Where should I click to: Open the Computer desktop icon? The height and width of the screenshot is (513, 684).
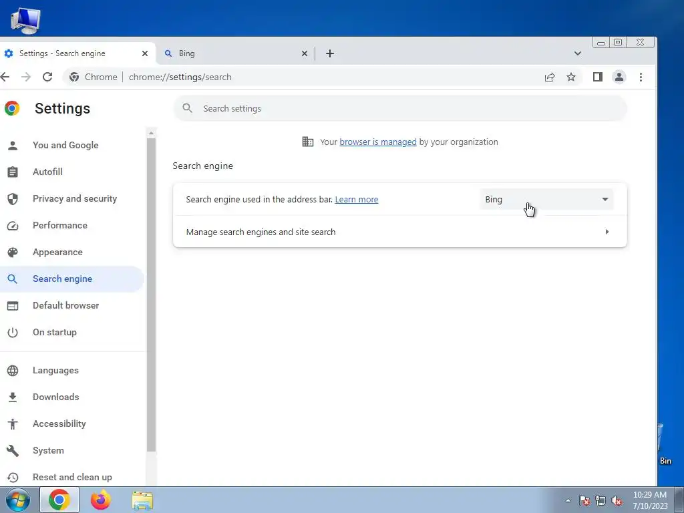point(25,20)
